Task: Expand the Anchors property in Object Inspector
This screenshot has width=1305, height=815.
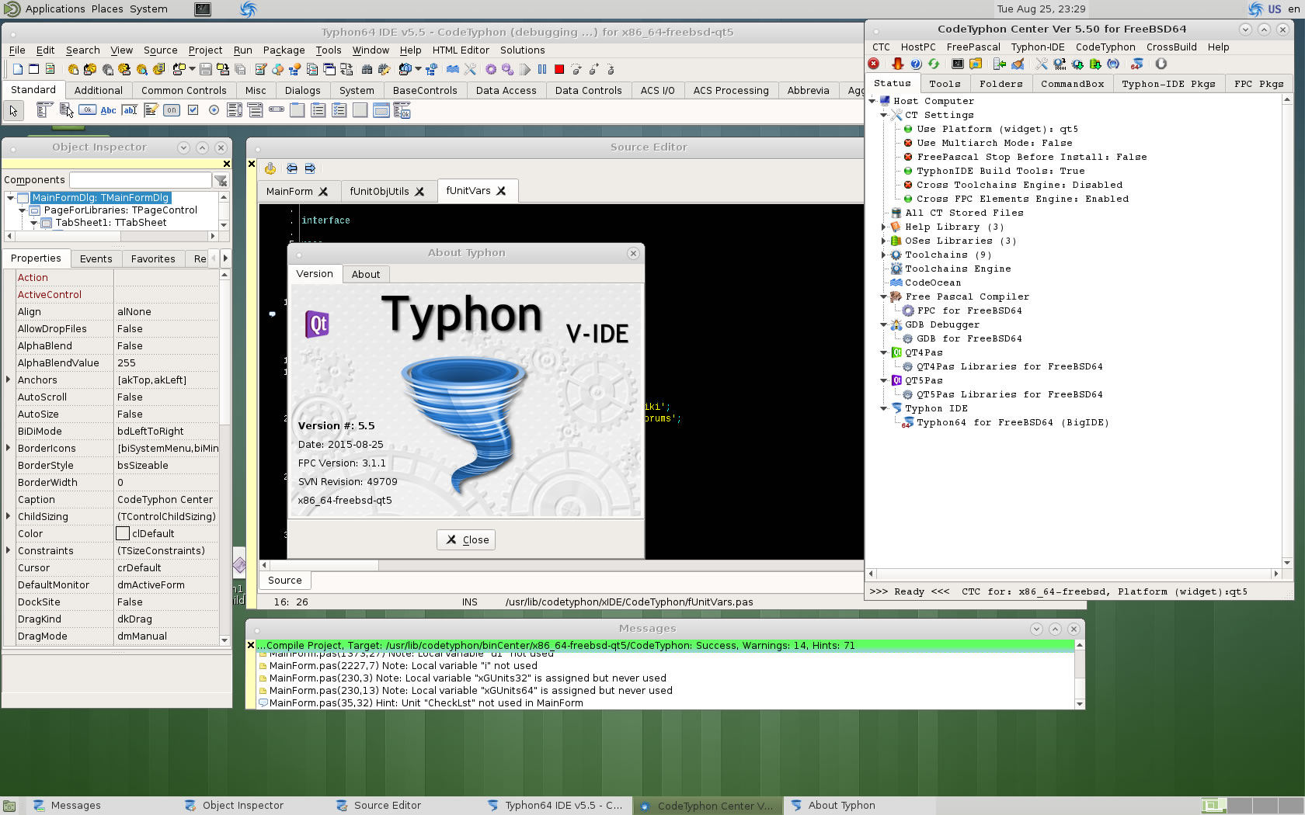Action: [x=9, y=380]
